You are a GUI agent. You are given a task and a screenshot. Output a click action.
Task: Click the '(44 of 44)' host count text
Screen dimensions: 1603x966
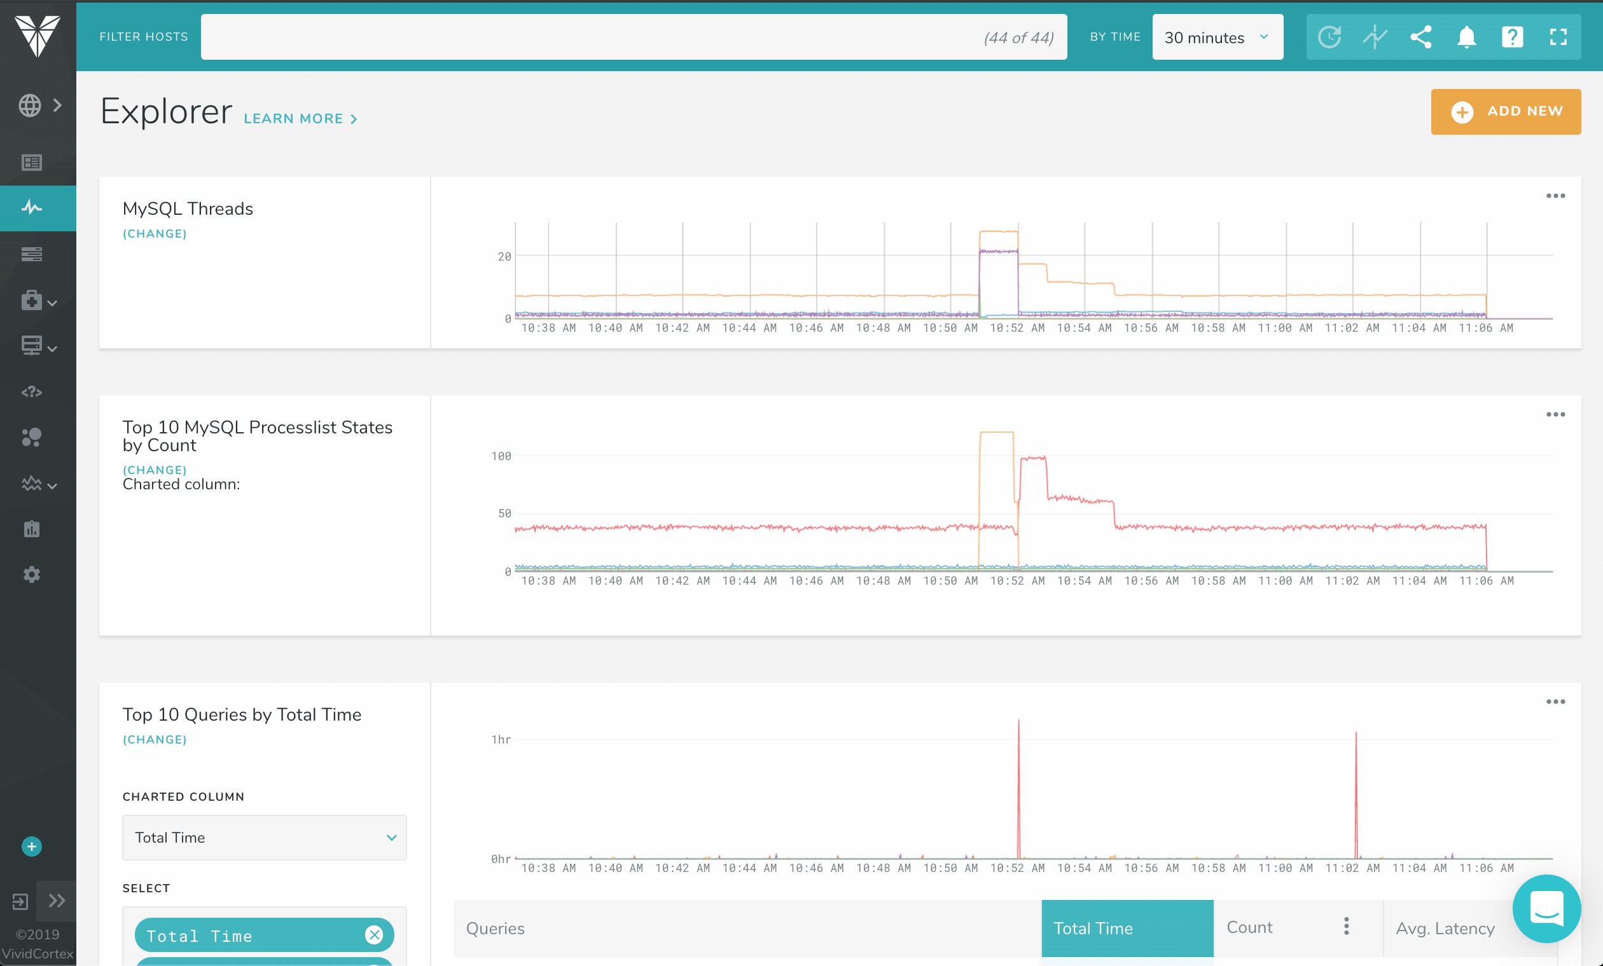tap(1018, 37)
